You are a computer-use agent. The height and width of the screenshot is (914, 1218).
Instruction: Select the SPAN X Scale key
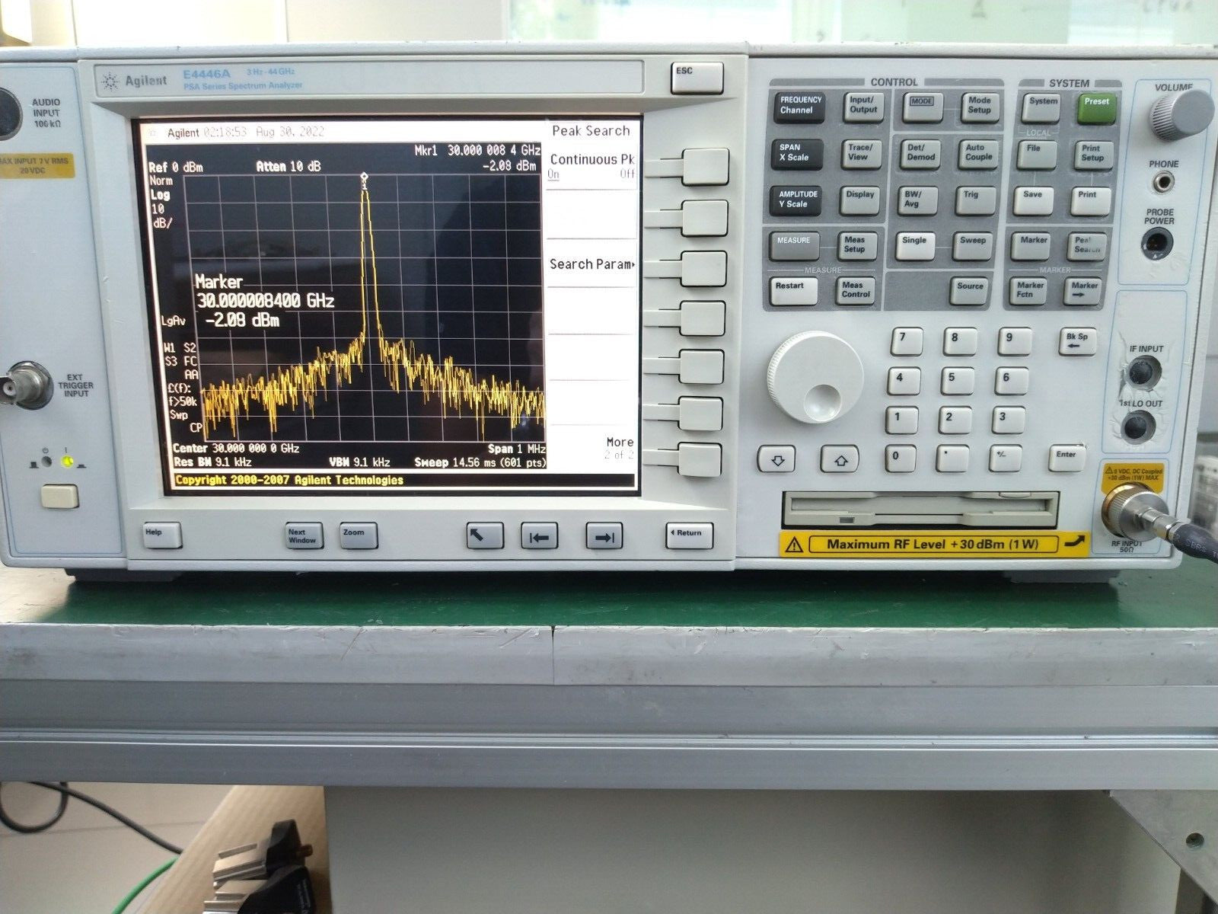pos(799,155)
